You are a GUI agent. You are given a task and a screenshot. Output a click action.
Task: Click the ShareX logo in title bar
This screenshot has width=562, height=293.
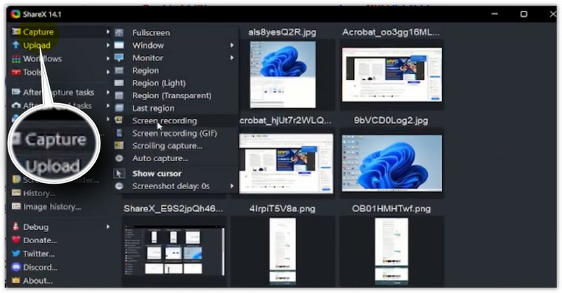click(x=15, y=14)
